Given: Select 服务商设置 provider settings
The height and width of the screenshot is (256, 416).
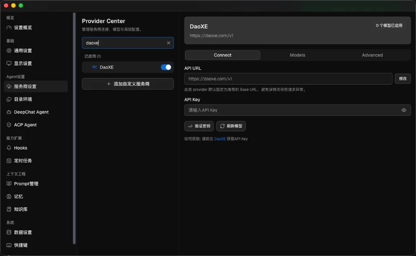Looking at the screenshot, I should point(36,87).
